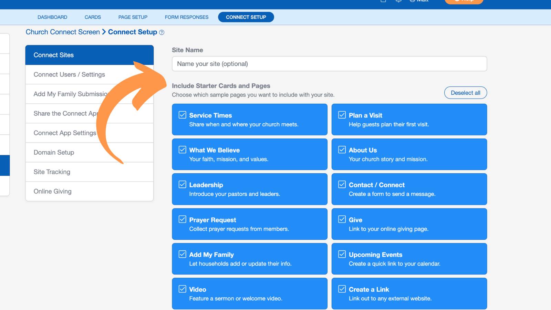Switch to the Cards tab
551x310 pixels.
pyautogui.click(x=93, y=17)
